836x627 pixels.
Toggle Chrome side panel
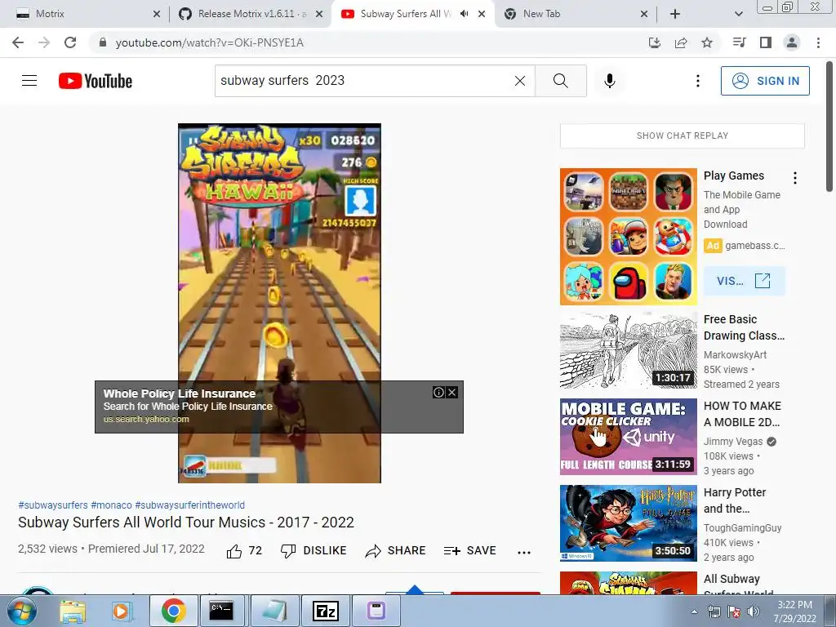click(766, 42)
